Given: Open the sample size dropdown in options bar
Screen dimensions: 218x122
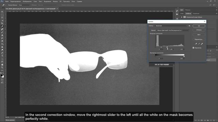Looking at the screenshot, I should click(24, 5).
